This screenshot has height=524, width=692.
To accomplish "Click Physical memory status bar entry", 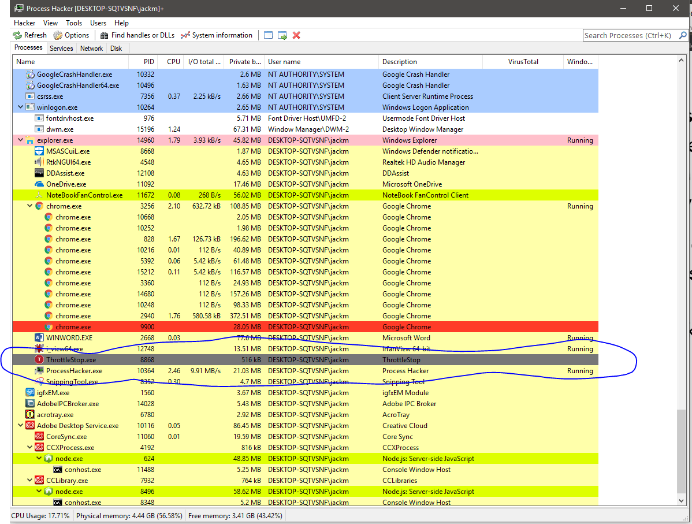I will tap(129, 515).
